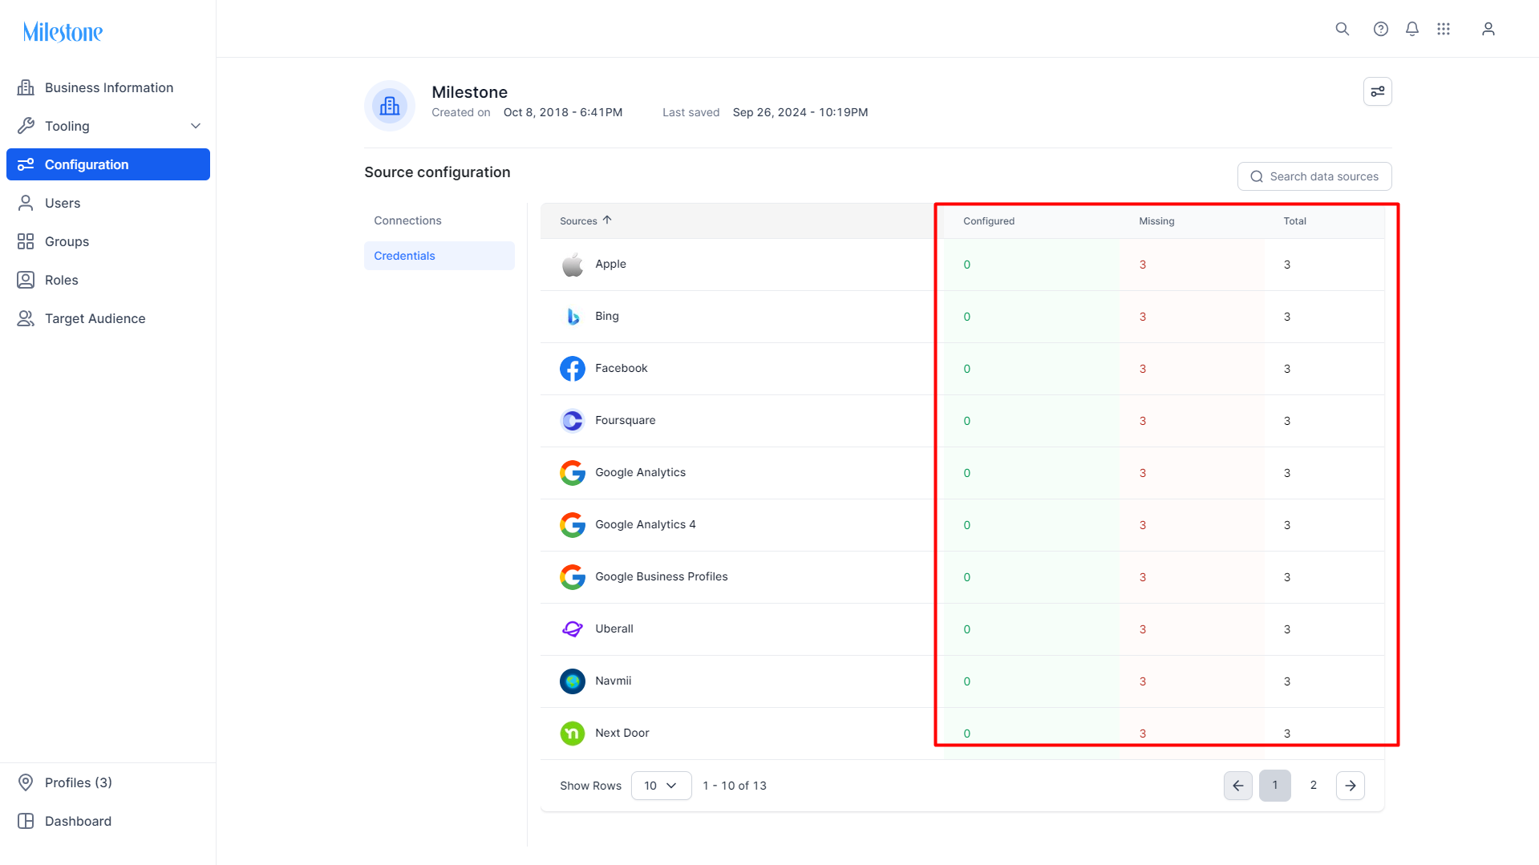Focus the Search data sources field

click(1314, 176)
